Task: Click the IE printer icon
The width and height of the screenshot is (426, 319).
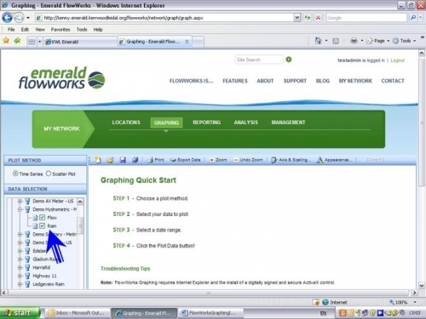Action: click(x=354, y=41)
